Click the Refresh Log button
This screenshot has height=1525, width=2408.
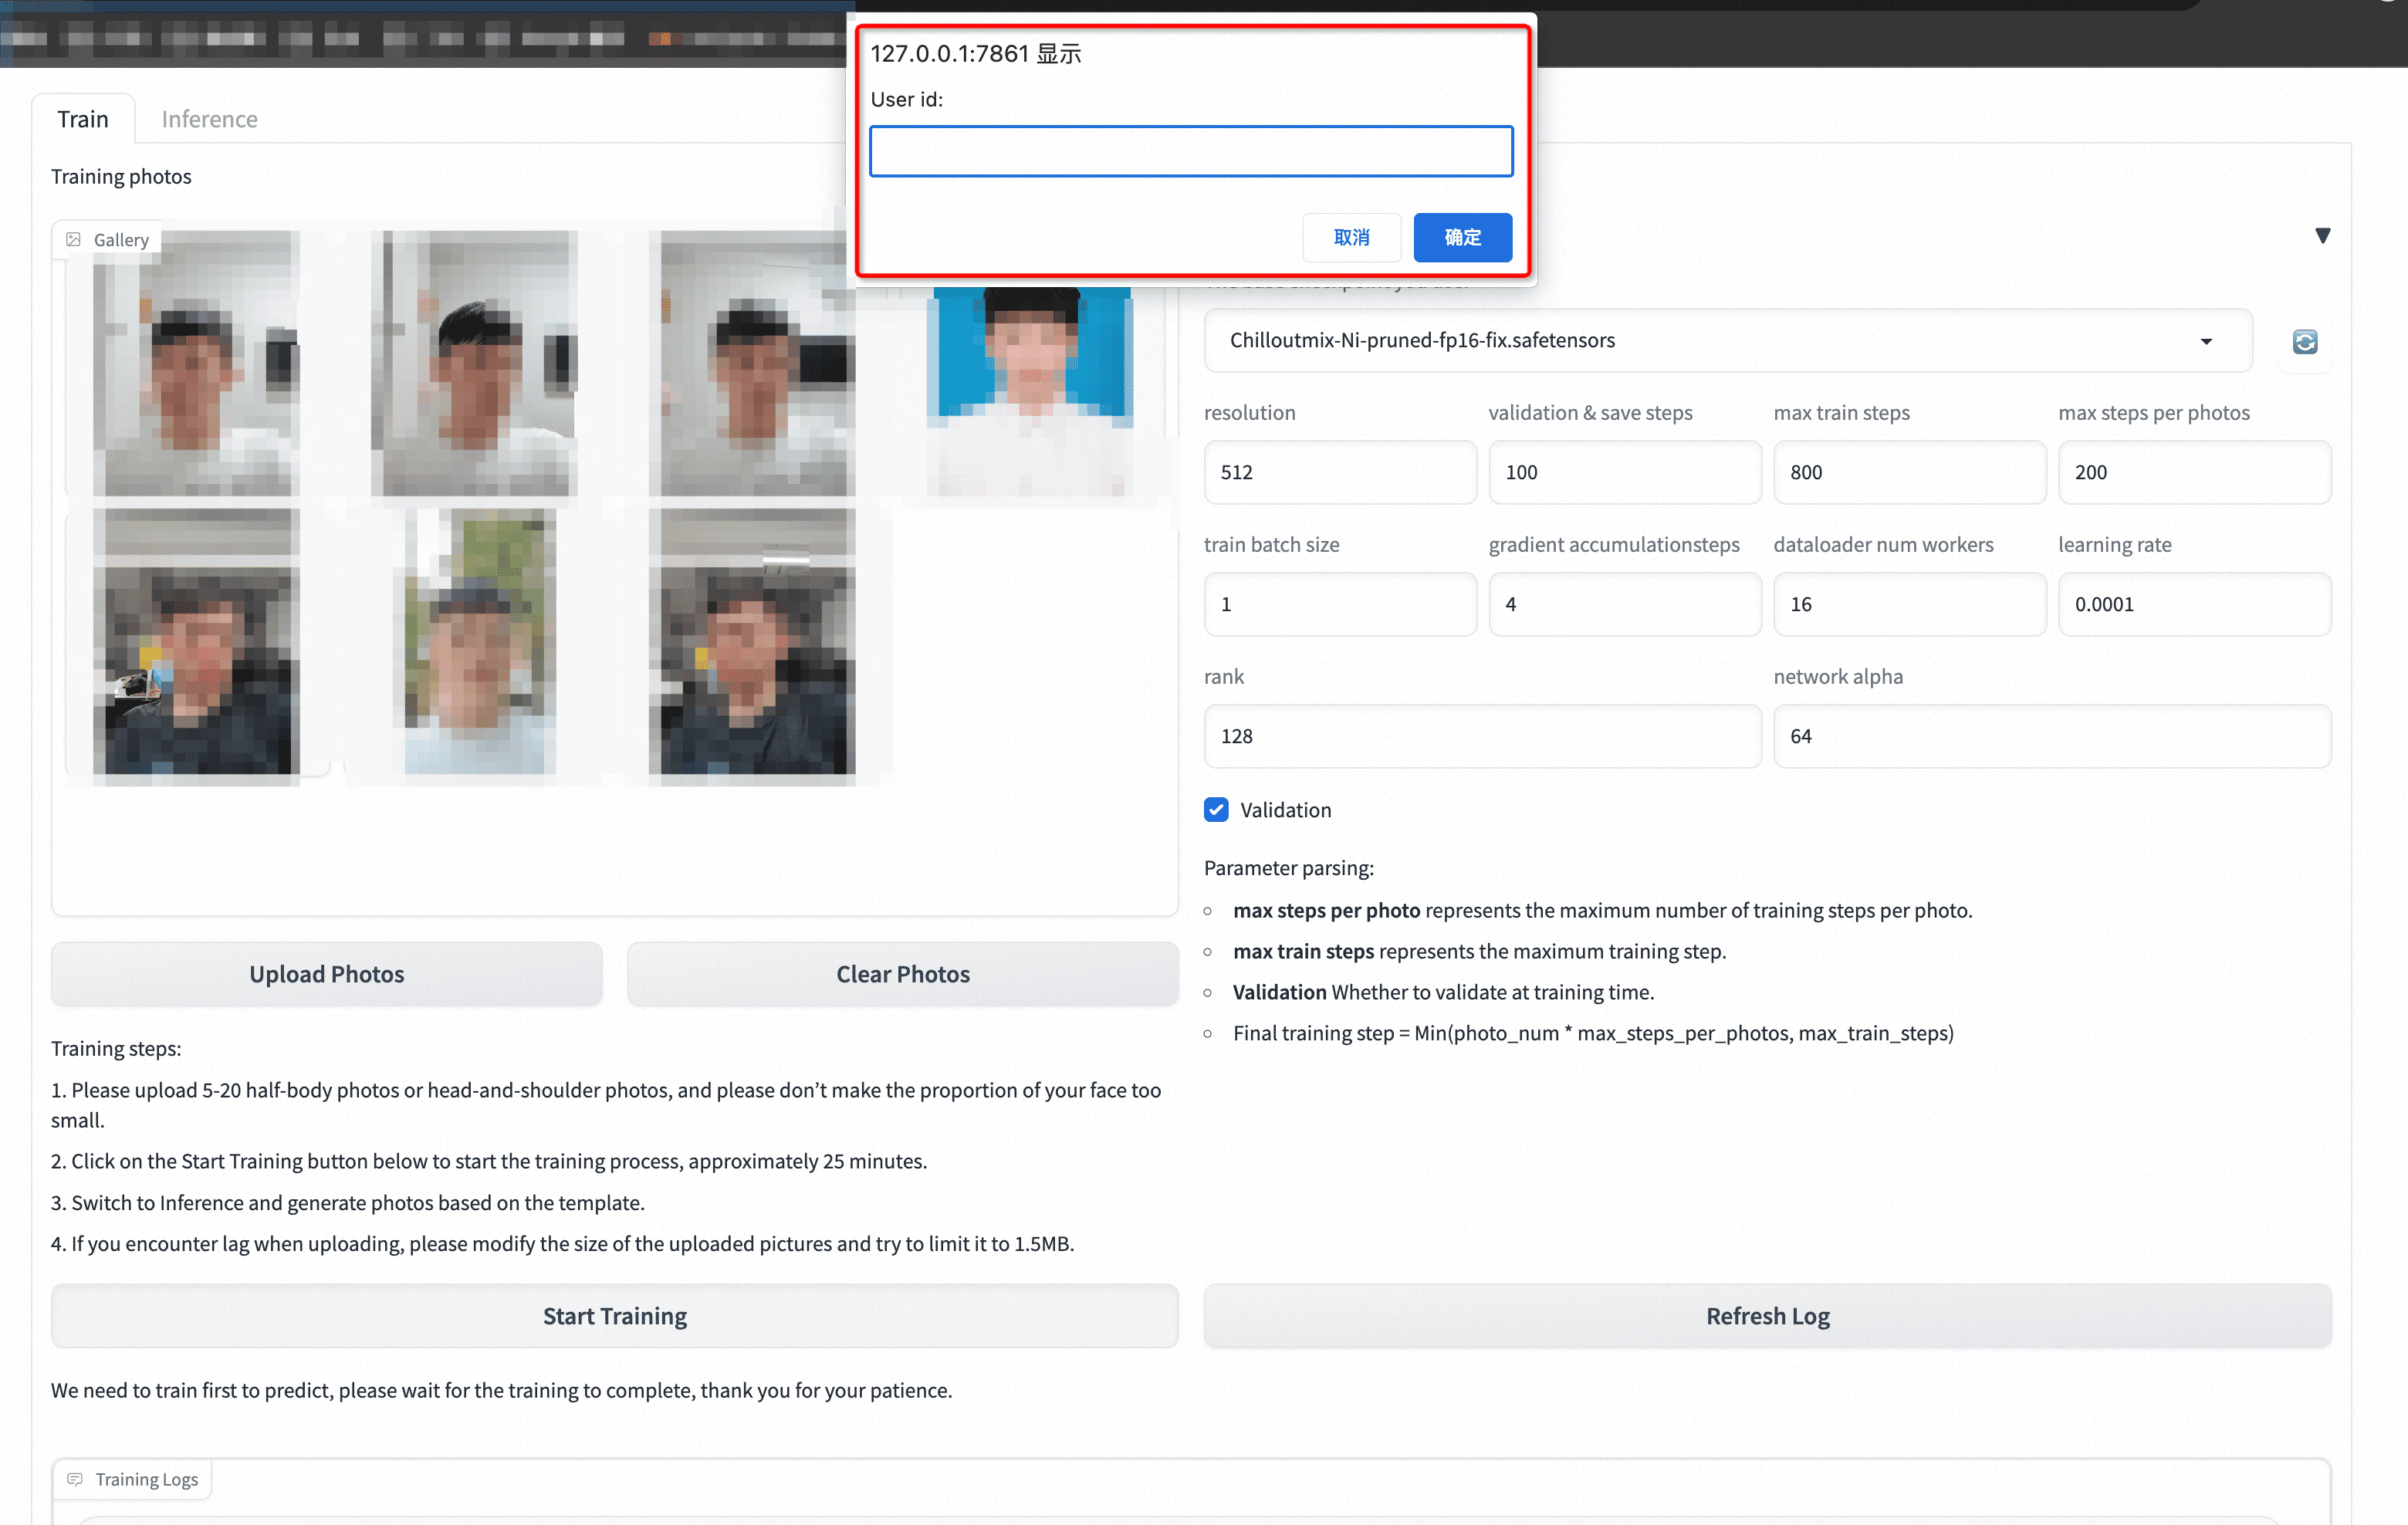[x=1767, y=1315]
